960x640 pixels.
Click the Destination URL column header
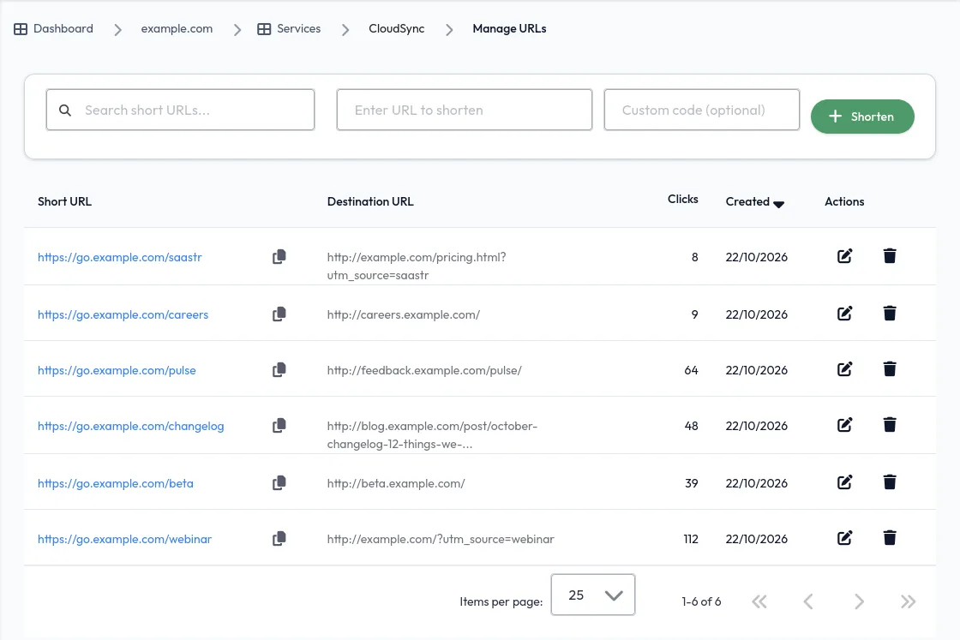pyautogui.click(x=369, y=201)
